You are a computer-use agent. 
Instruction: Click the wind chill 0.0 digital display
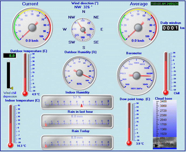10,56
